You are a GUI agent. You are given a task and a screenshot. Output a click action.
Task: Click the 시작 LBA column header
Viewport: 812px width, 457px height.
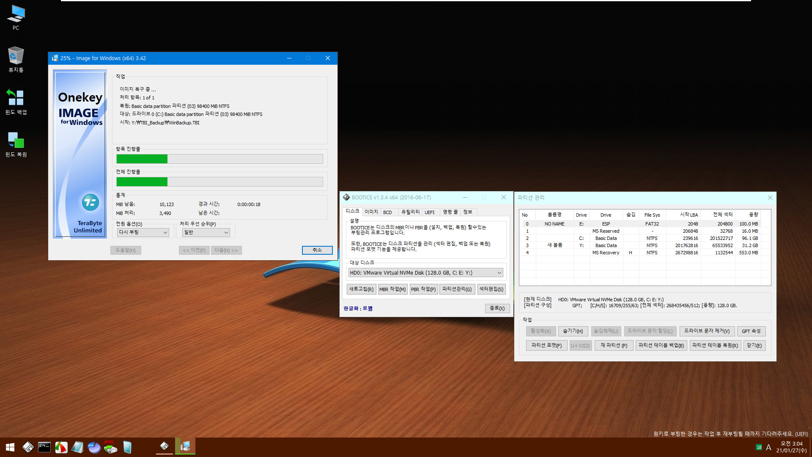(x=683, y=215)
